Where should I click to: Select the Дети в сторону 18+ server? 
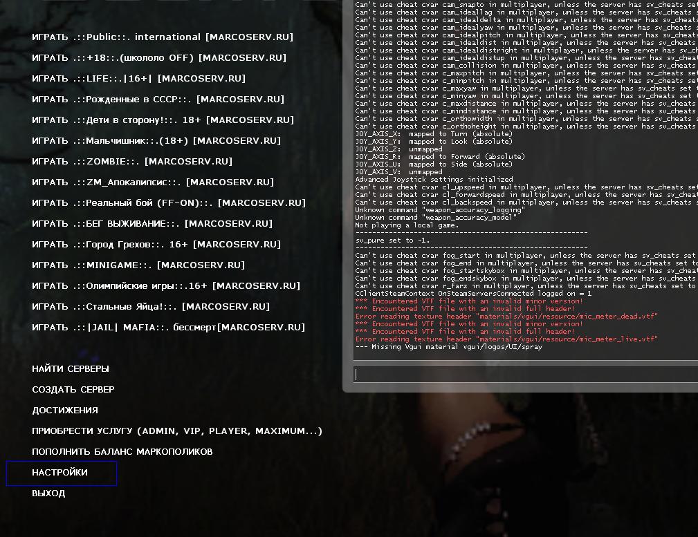tap(163, 120)
